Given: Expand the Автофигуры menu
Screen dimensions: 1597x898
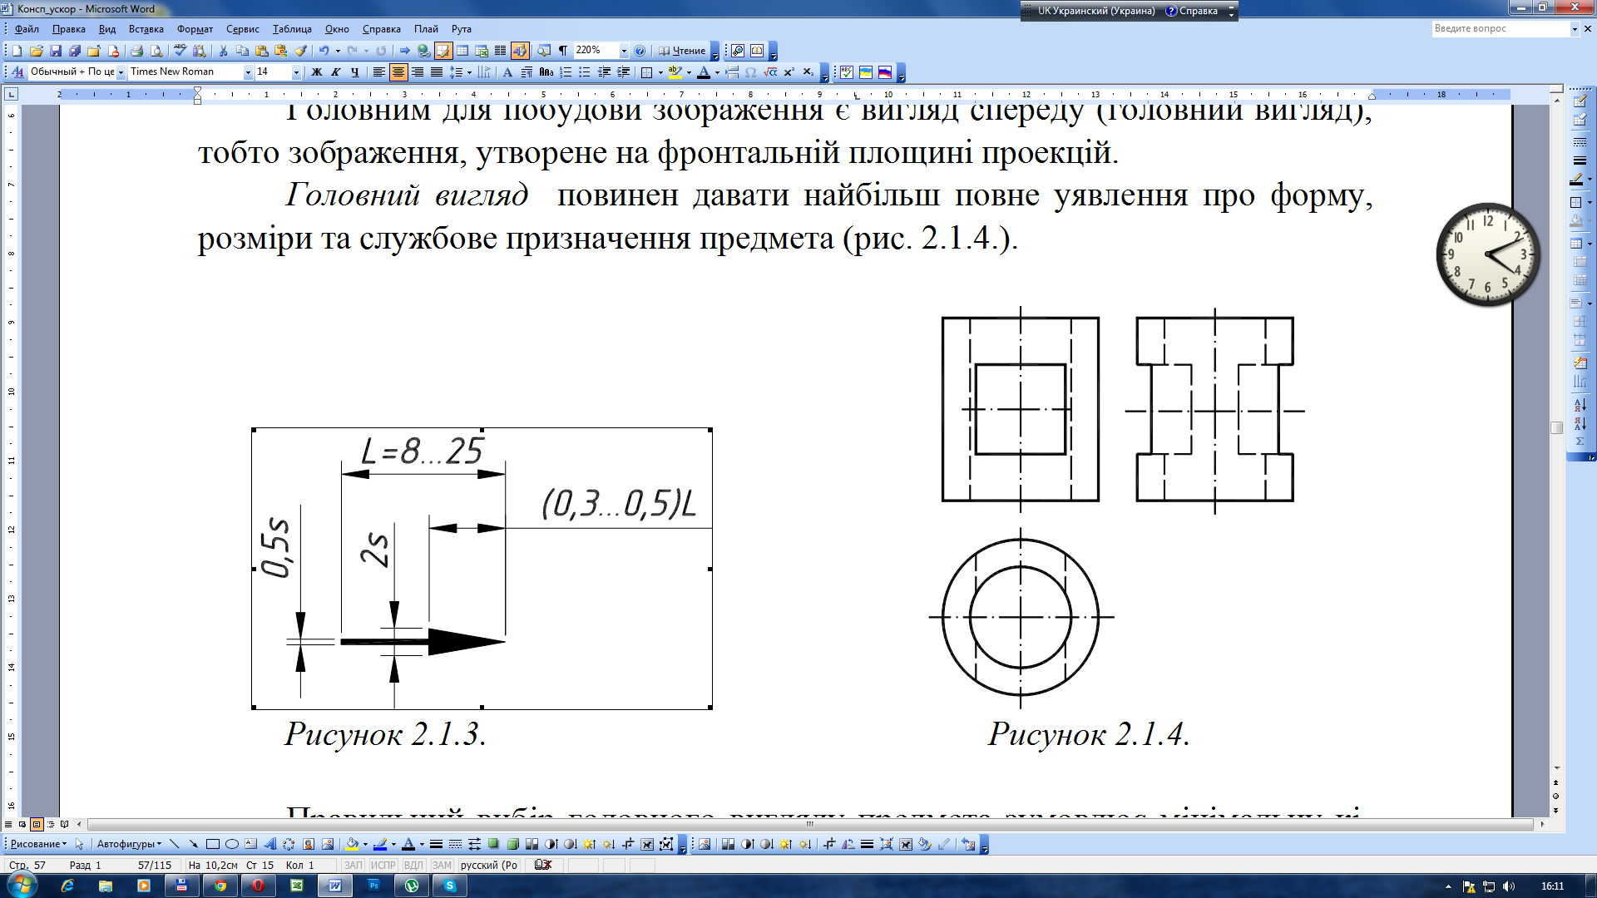Looking at the screenshot, I should [x=129, y=844].
